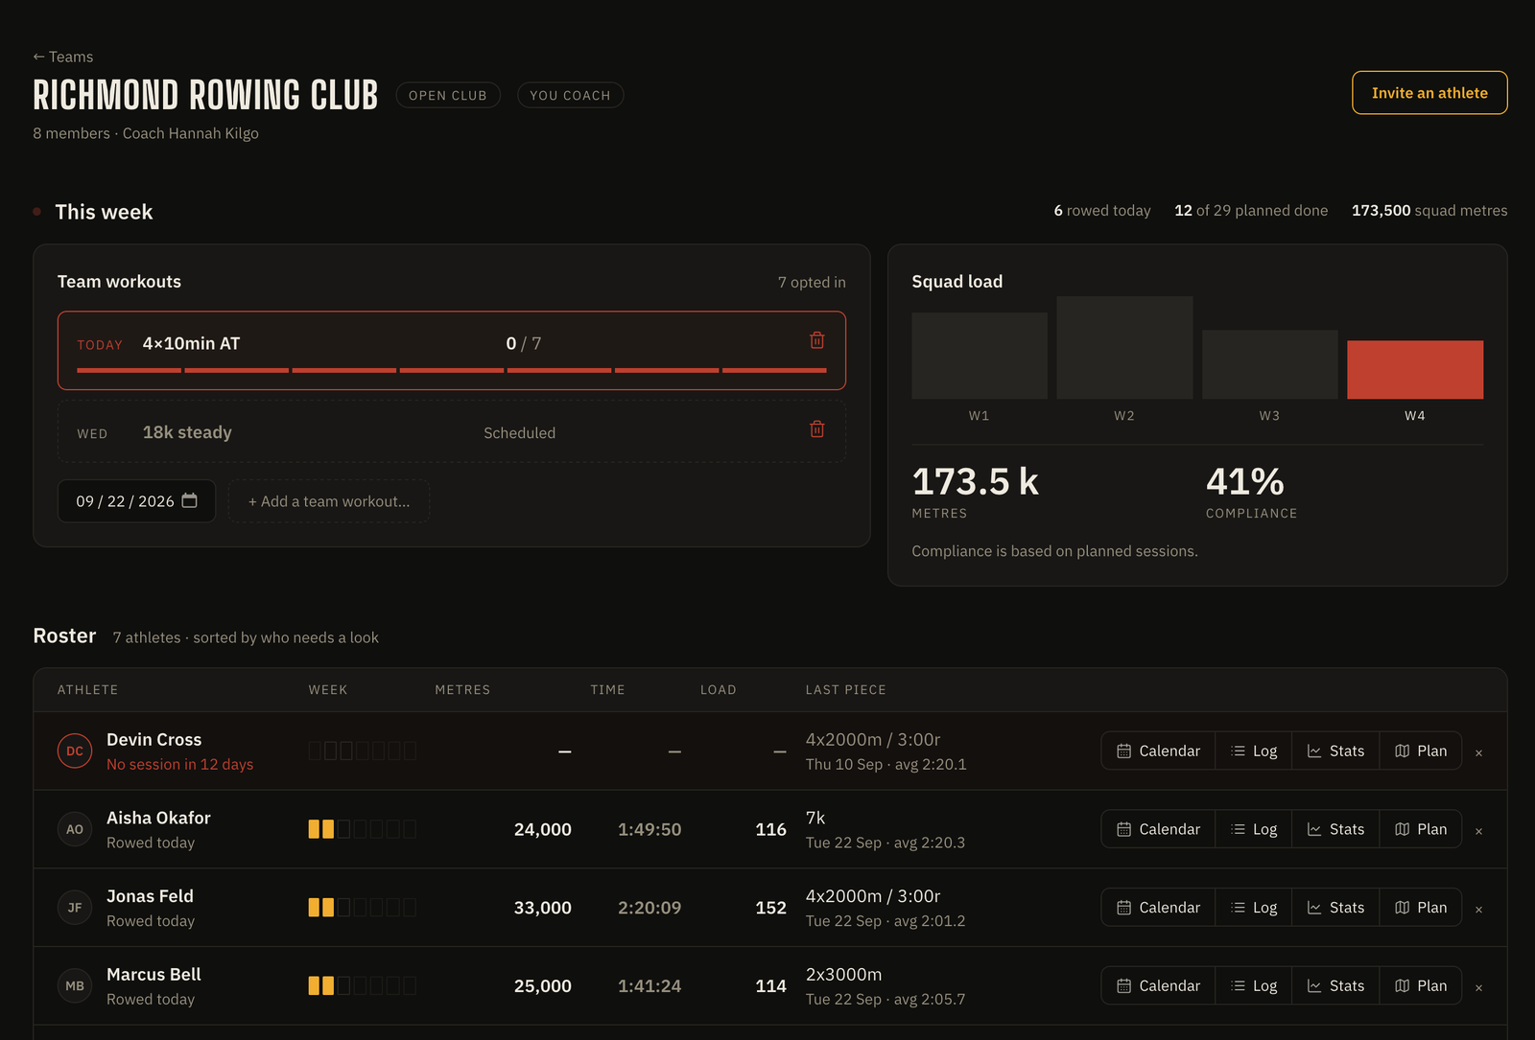Edit the 09/22/2026 date field

[136, 501]
